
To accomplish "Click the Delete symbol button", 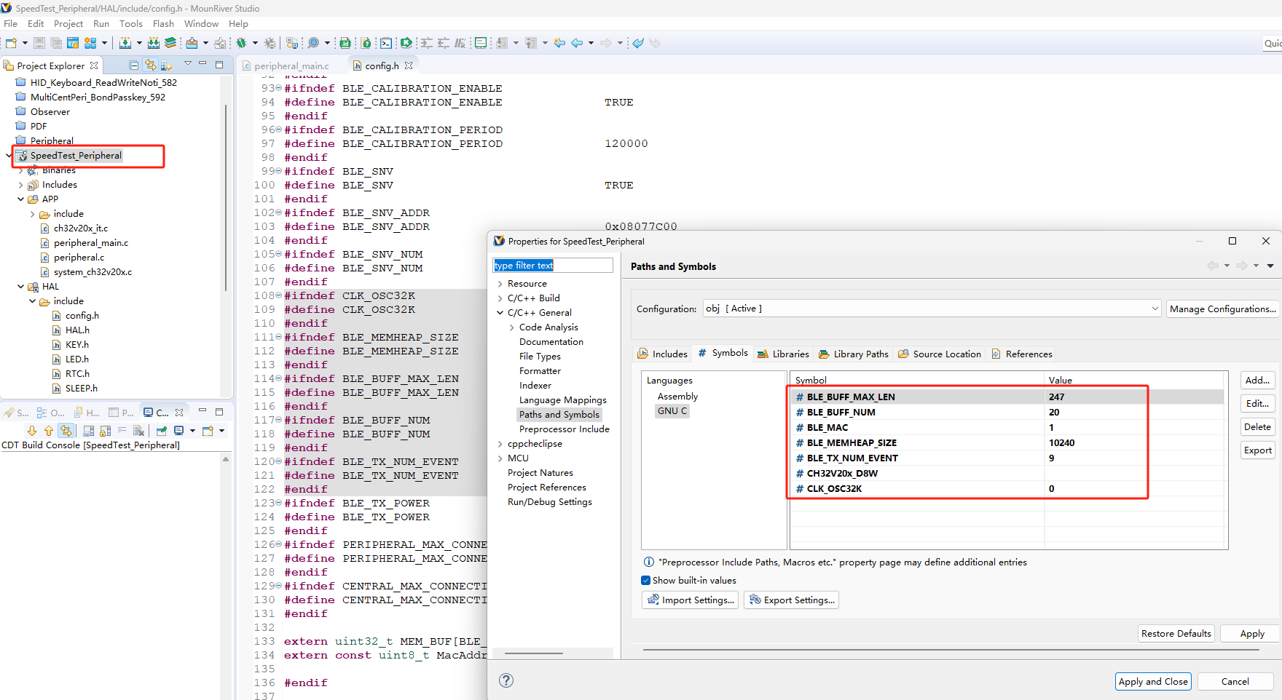I will point(1257,426).
